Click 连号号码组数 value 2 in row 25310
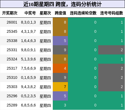 pos(111,77)
